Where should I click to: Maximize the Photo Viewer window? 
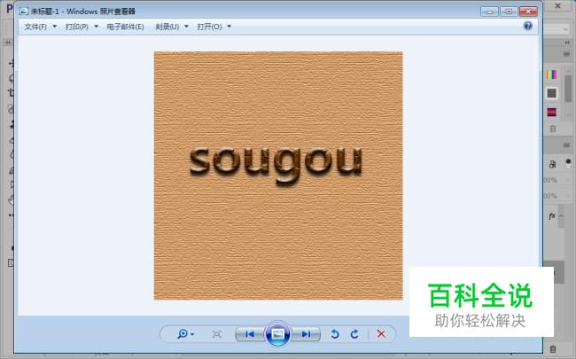(509, 12)
